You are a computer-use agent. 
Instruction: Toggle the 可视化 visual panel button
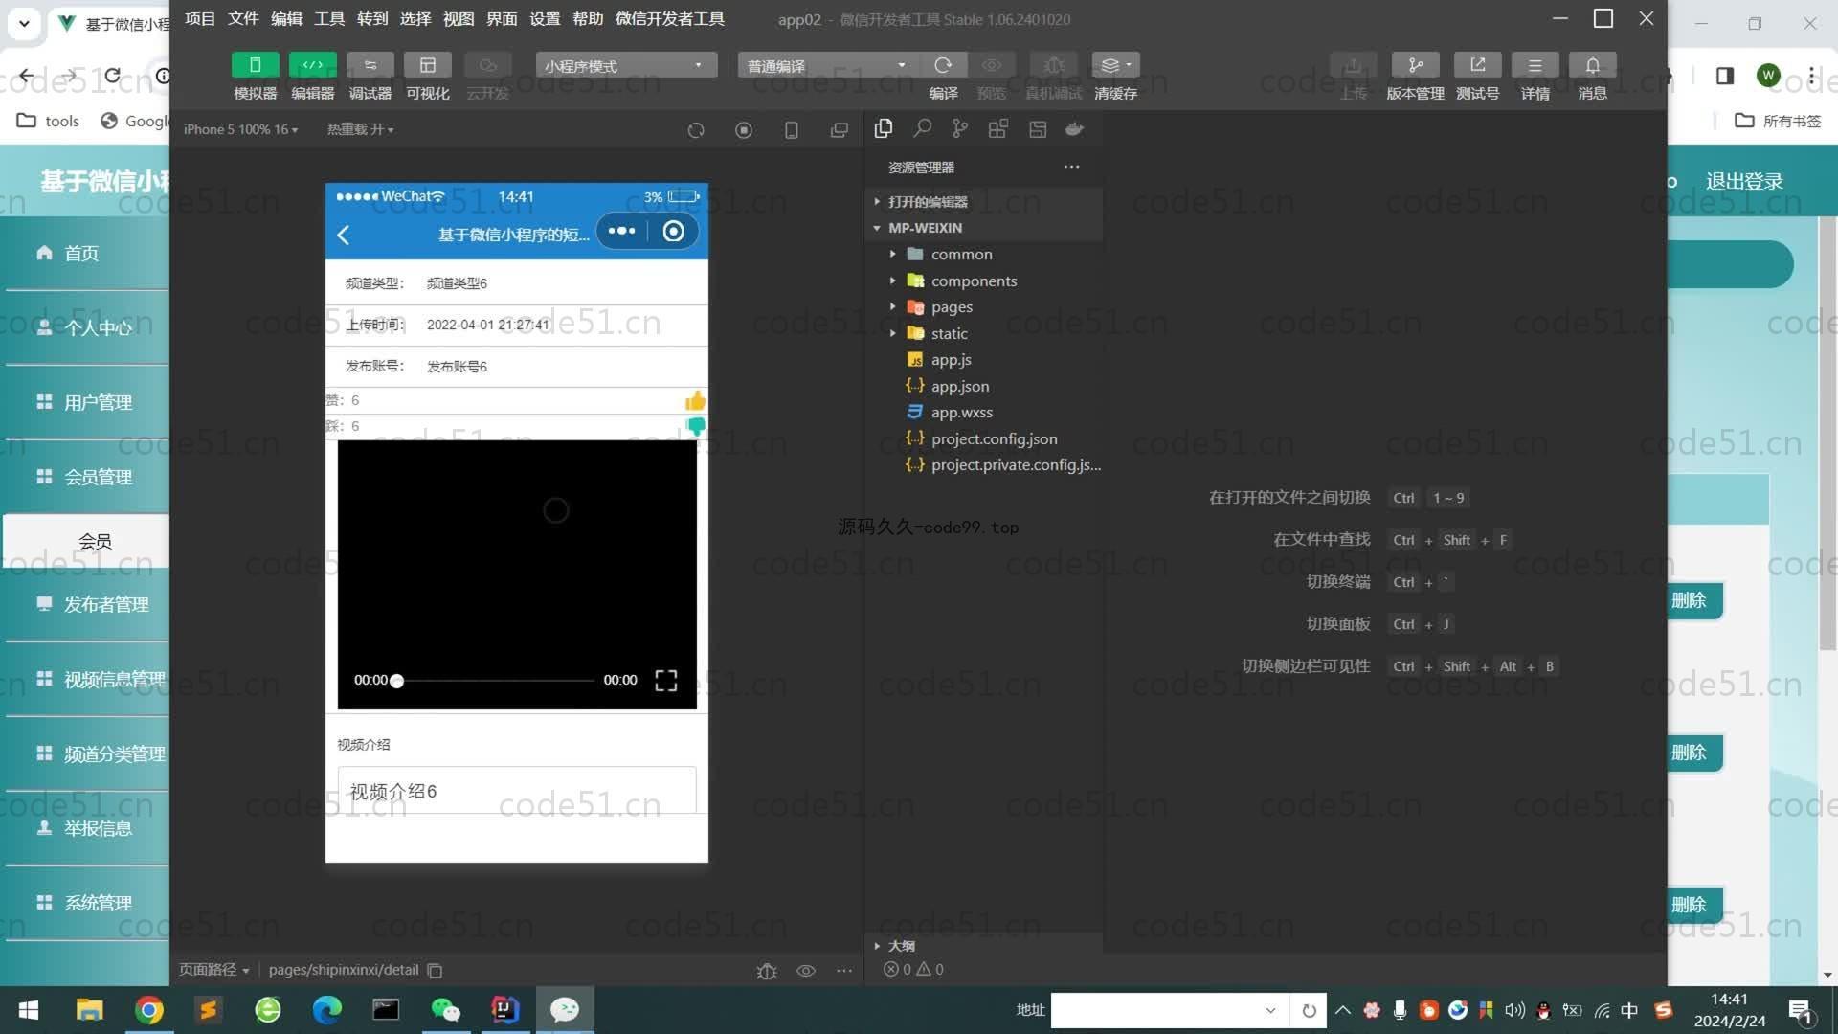(x=427, y=65)
